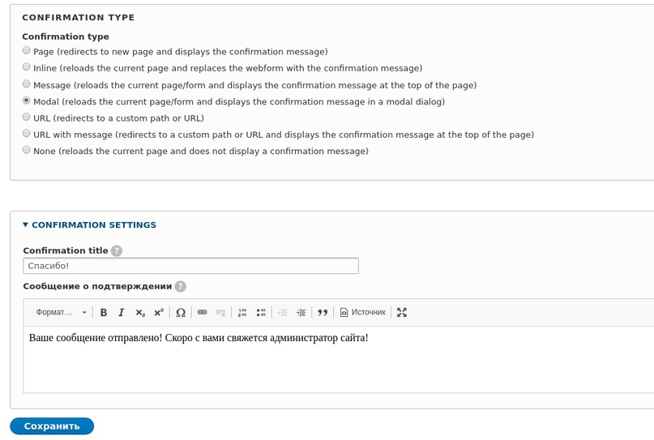Insert bulleted list in editor

pos(261,312)
